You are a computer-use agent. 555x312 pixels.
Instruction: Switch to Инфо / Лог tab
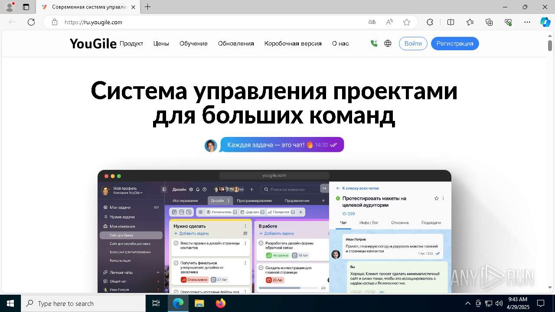369,223
